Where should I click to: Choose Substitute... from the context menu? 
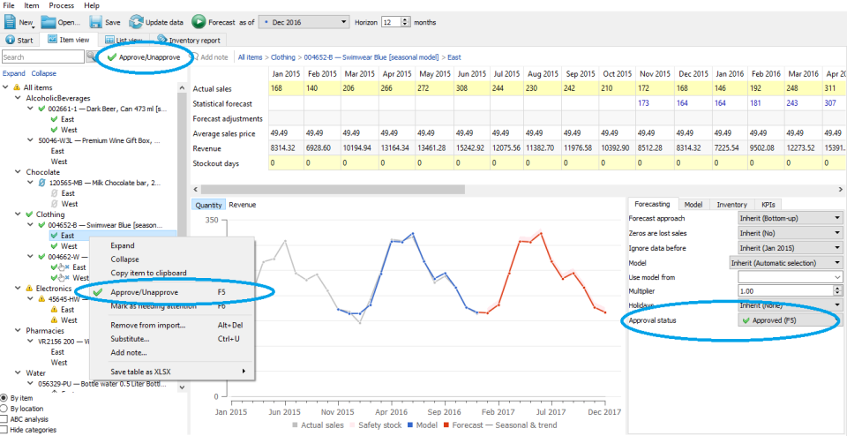pyautogui.click(x=130, y=339)
